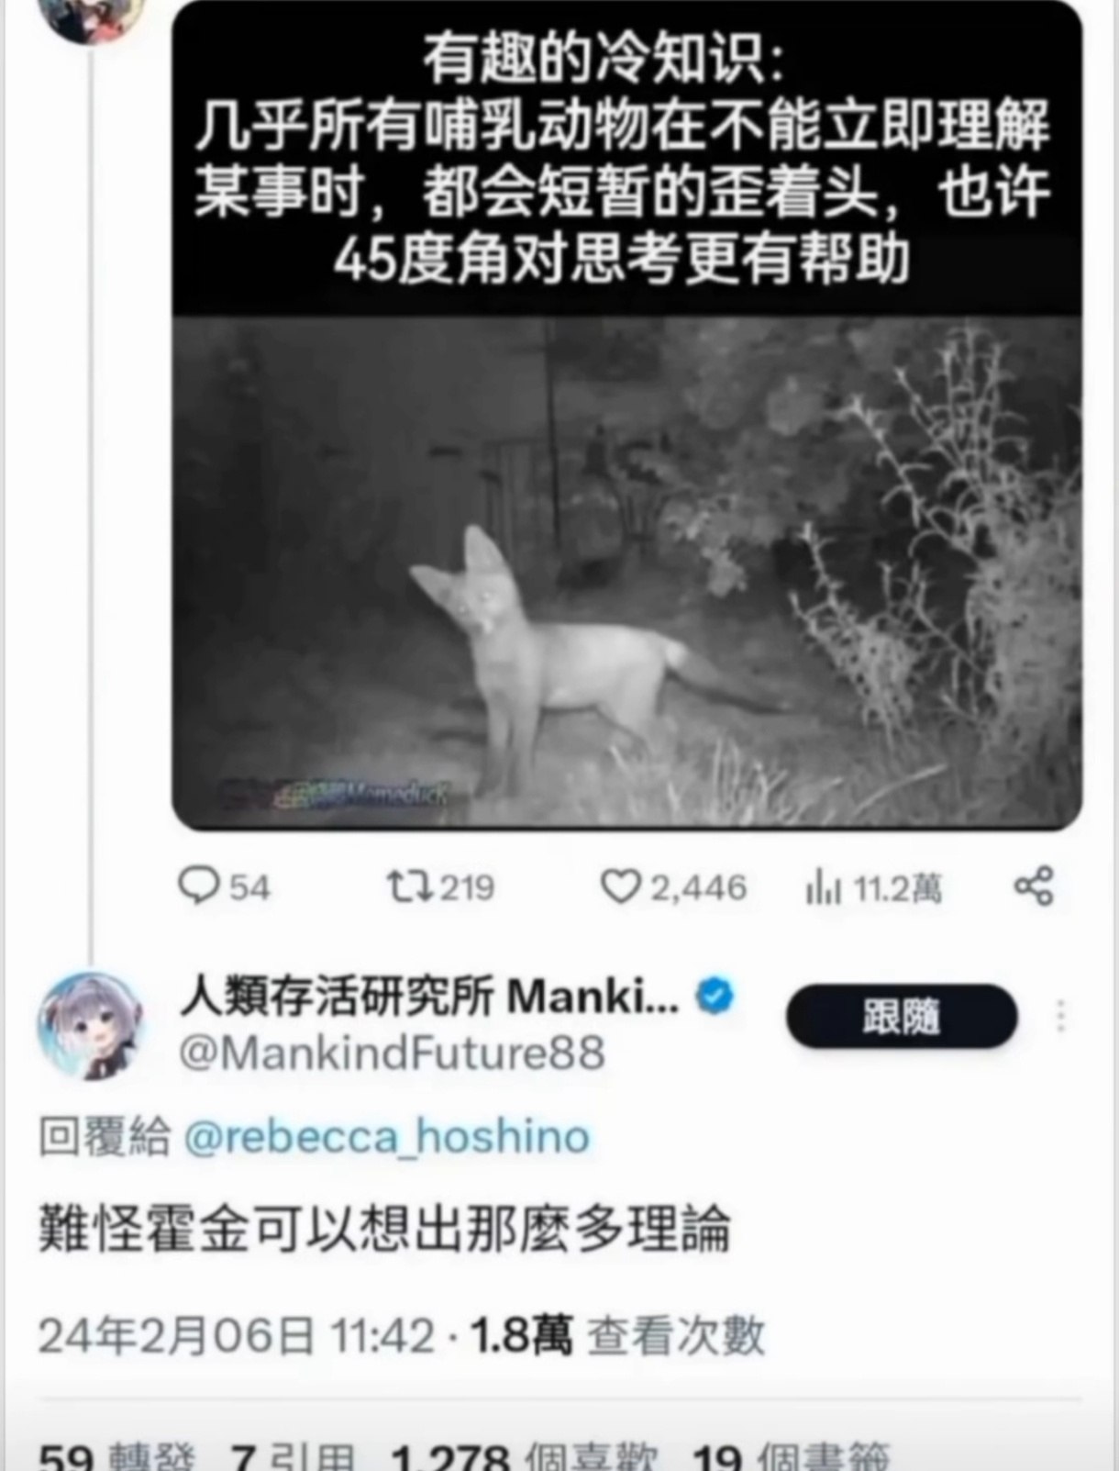Open the @MankindFuture88 handle

tap(392, 1053)
